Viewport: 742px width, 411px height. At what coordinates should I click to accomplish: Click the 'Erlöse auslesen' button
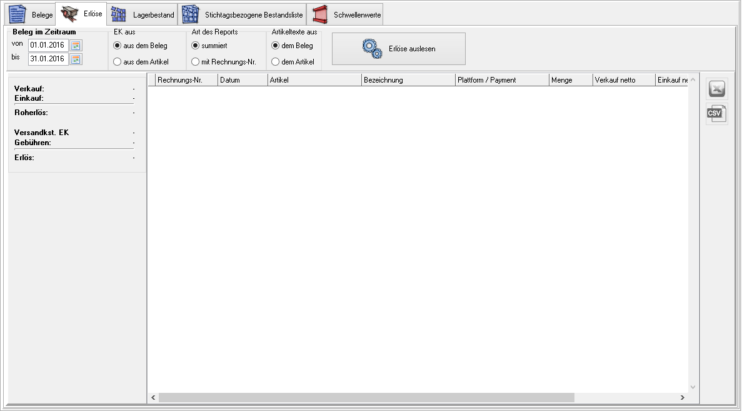(398, 49)
